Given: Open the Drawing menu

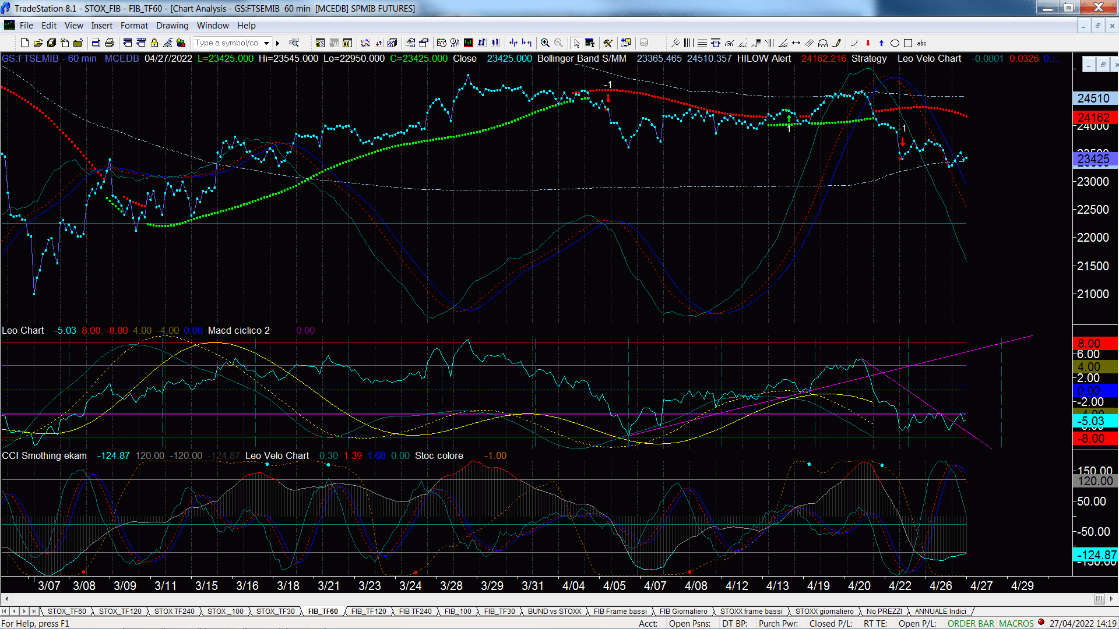Looking at the screenshot, I should click(x=172, y=26).
